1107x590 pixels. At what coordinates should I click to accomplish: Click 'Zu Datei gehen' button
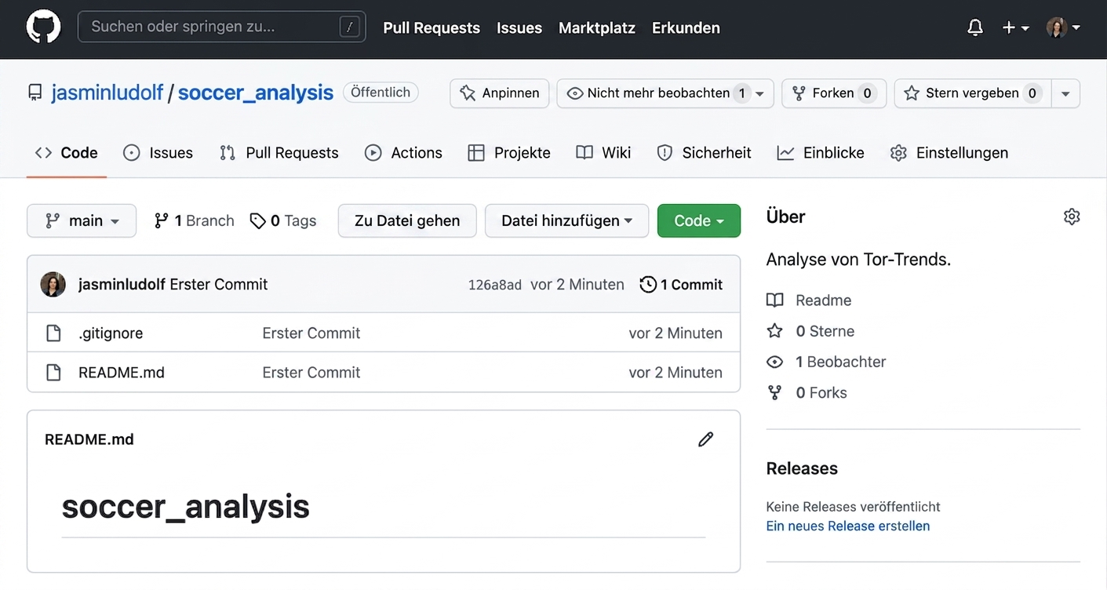pyautogui.click(x=407, y=220)
